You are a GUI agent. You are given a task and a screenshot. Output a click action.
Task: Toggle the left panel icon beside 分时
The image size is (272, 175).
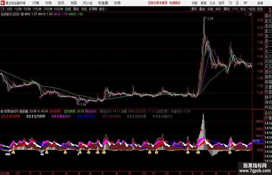[3, 9]
